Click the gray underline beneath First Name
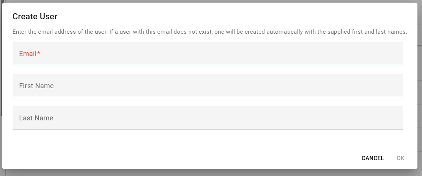 pyautogui.click(x=208, y=97)
